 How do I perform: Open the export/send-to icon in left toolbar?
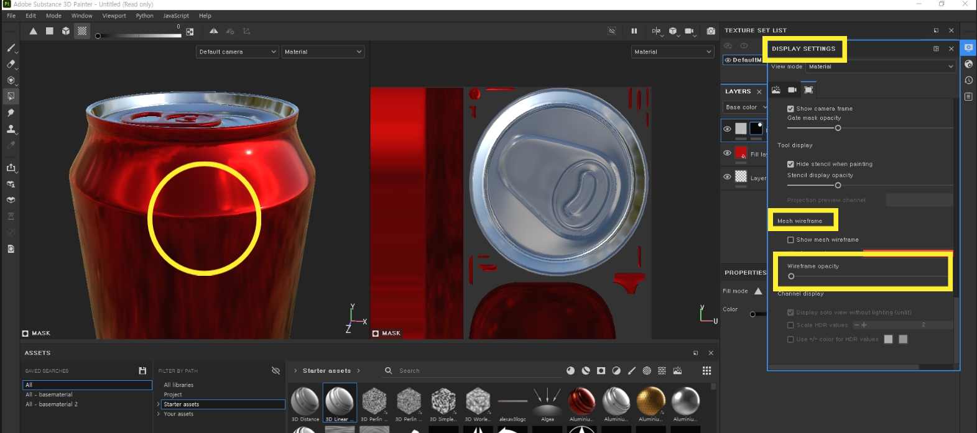[x=11, y=168]
